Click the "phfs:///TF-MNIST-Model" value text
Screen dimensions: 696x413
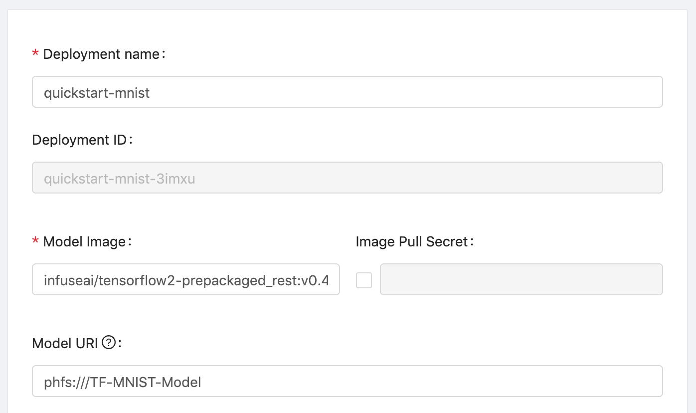coord(123,382)
